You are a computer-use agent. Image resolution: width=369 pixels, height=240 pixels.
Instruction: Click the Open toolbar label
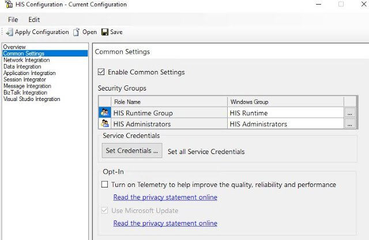click(x=89, y=32)
